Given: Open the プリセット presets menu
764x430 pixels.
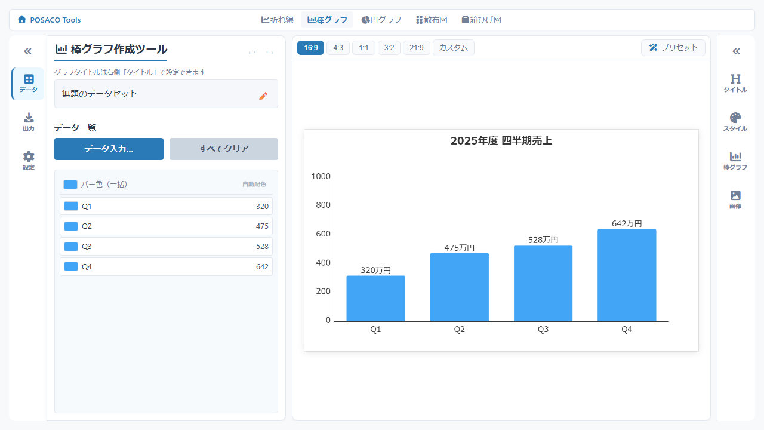Looking at the screenshot, I should click(673, 48).
